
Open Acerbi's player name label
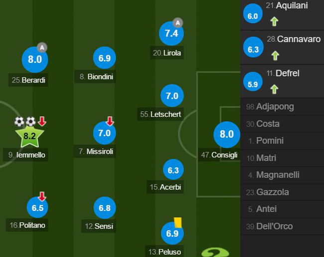coord(165,187)
